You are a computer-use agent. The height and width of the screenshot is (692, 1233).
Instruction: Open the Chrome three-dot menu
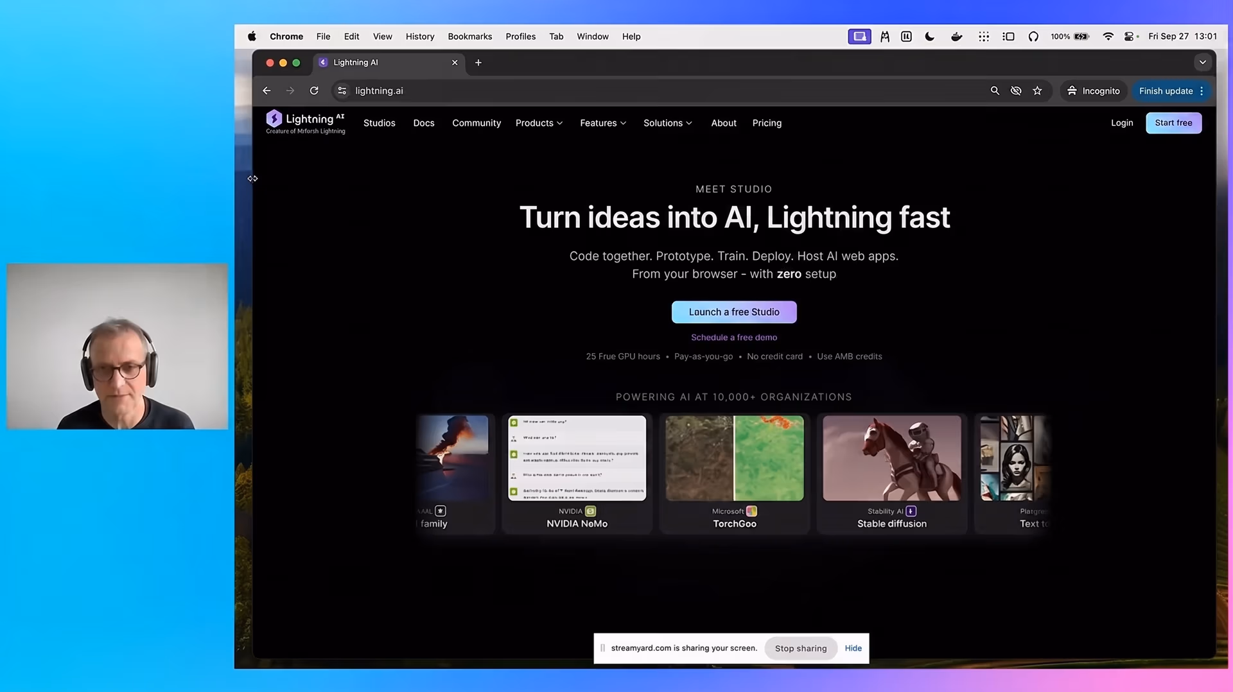click(1202, 91)
